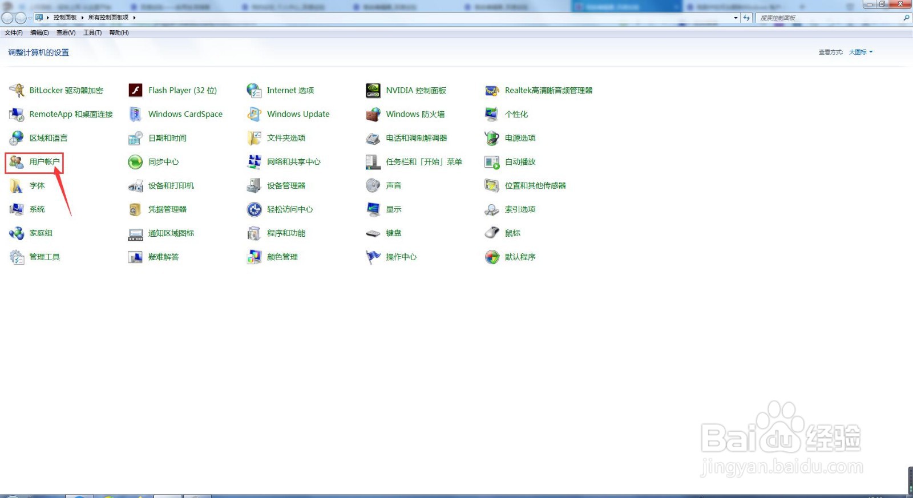Screen dimensions: 913x498
Task: Click the 程序和功能 link text
Action: coord(286,233)
